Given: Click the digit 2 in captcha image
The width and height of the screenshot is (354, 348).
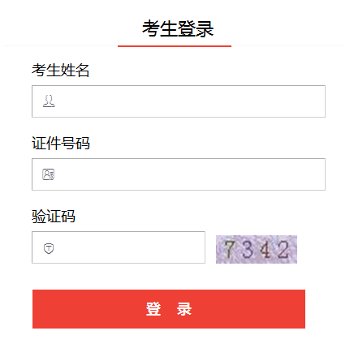Looking at the screenshot, I should point(283,249).
